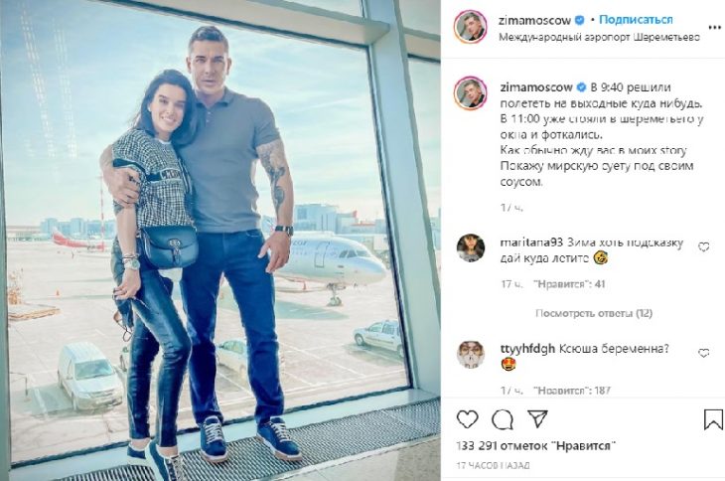
Task: Click the 17 ЧАСОВ НАЗАД timestamp
Action: click(493, 466)
